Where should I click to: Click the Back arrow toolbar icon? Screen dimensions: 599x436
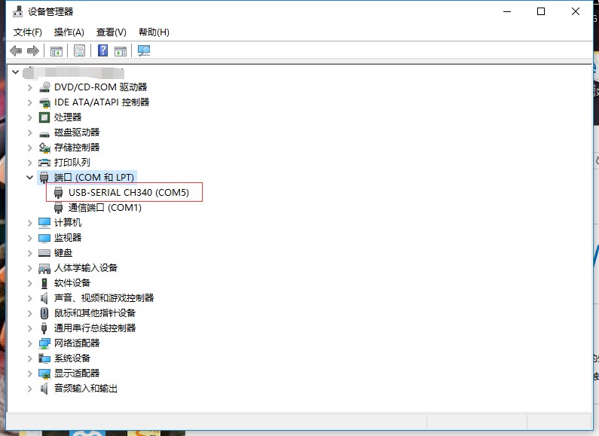pos(16,50)
